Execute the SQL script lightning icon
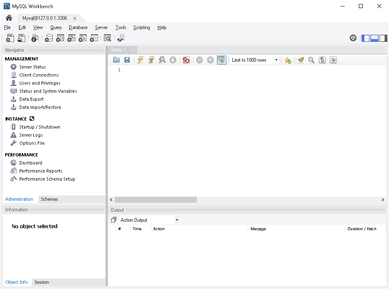The height and width of the screenshot is (289, 389). [x=141, y=60]
